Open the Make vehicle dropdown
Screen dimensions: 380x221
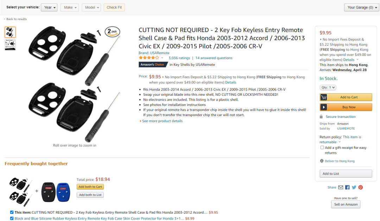point(70,7)
